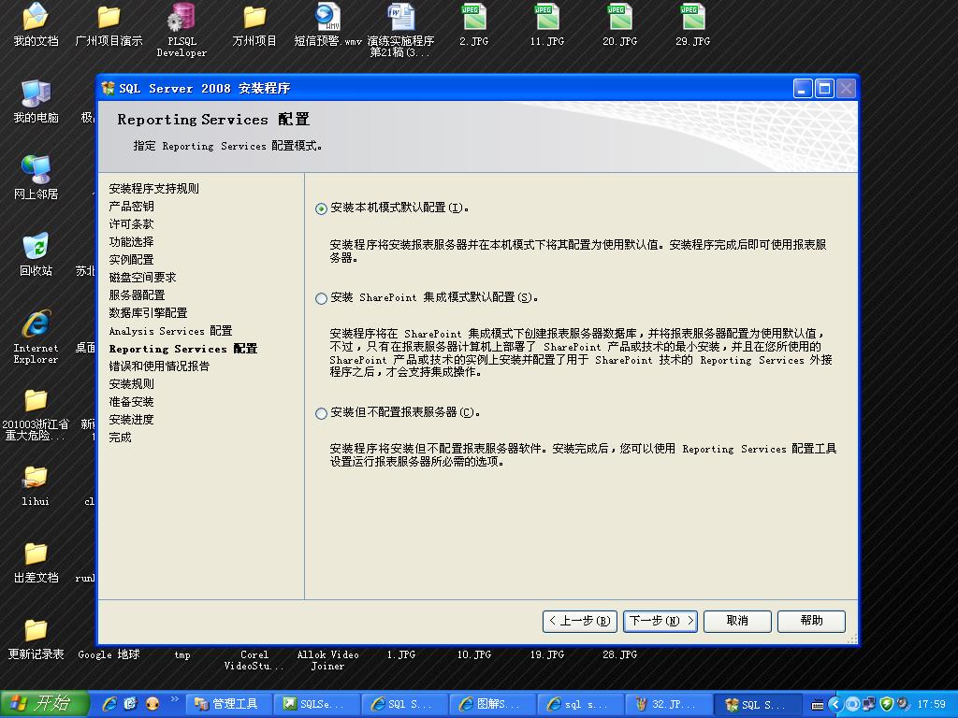Launch Internet Explorer from quick launch bar
958x718 pixels.
tap(109, 704)
